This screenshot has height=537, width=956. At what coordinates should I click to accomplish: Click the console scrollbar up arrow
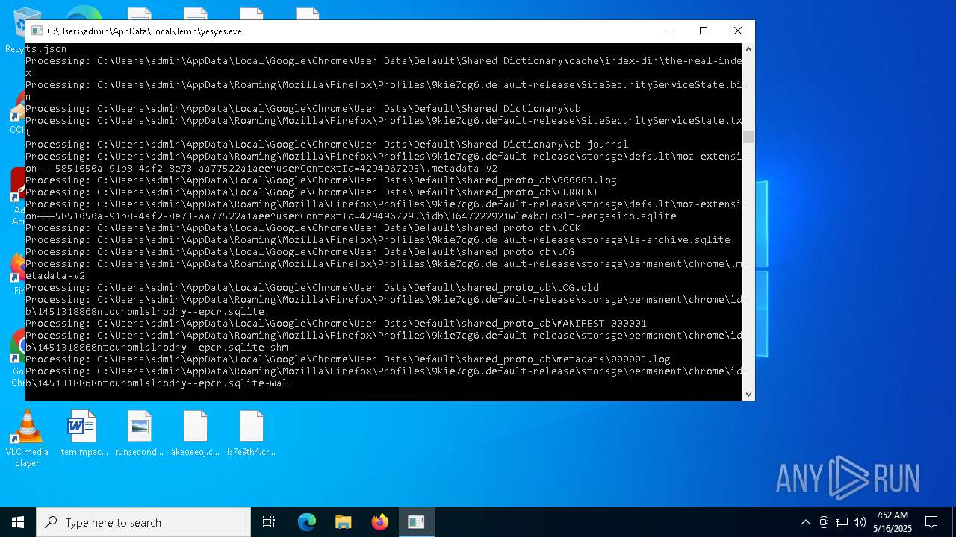[748, 49]
